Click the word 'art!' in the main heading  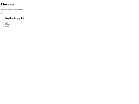[x=13, y=4]
